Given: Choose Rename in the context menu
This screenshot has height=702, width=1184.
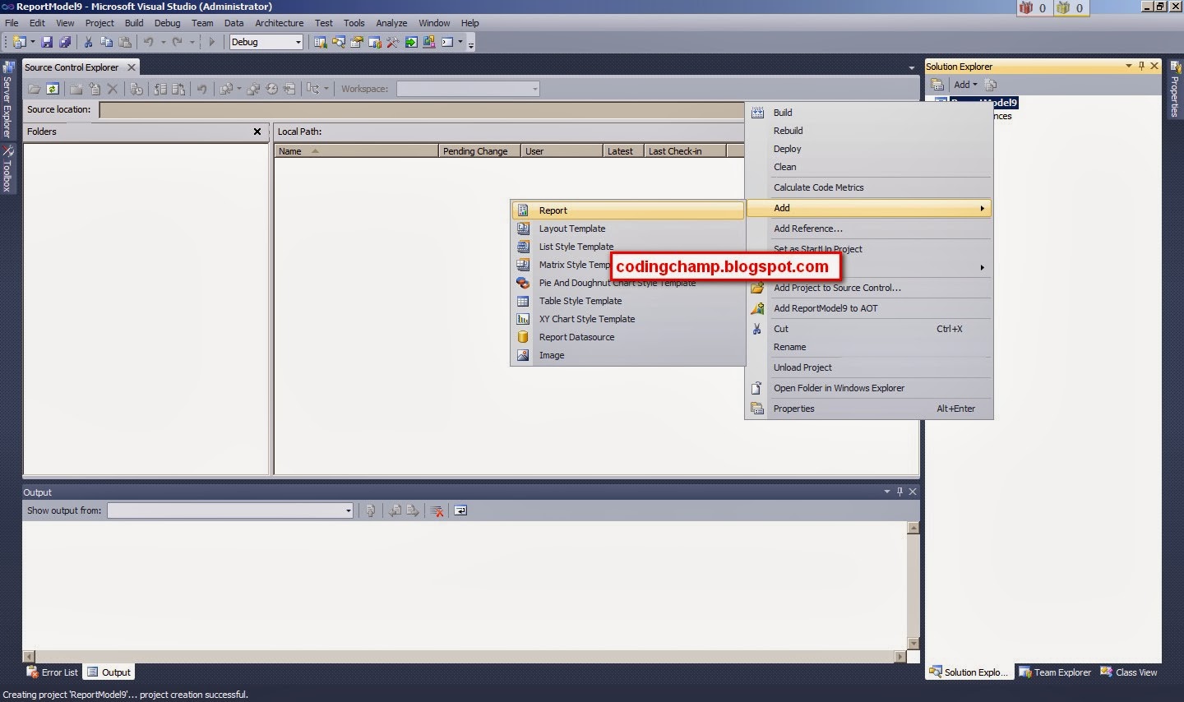Looking at the screenshot, I should (x=869, y=347).
